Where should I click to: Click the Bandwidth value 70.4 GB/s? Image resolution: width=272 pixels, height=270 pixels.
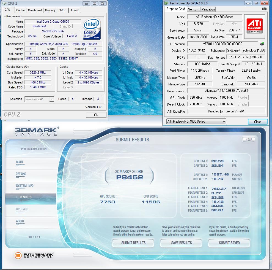point(251,84)
